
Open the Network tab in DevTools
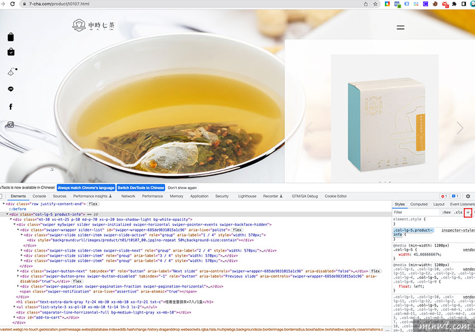coord(128,196)
